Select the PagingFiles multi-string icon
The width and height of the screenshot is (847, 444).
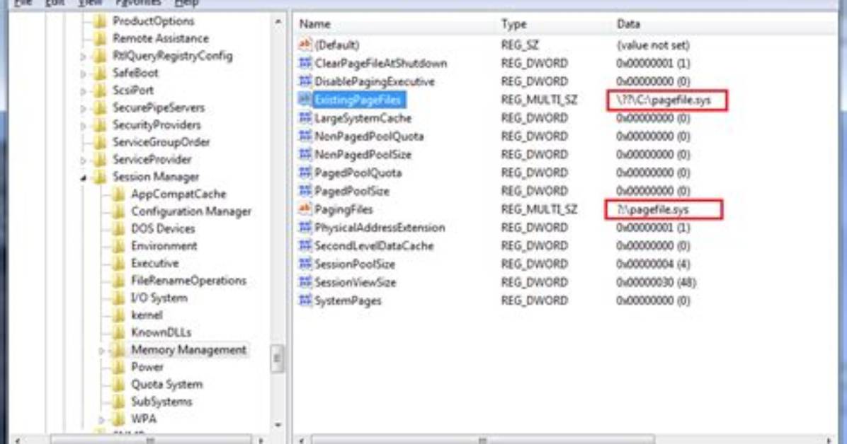tap(305, 209)
